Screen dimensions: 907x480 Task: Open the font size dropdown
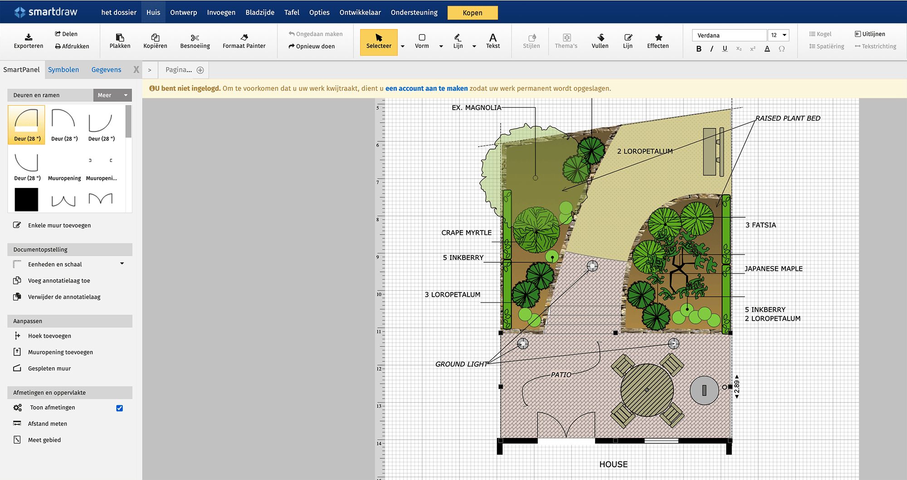pos(778,35)
